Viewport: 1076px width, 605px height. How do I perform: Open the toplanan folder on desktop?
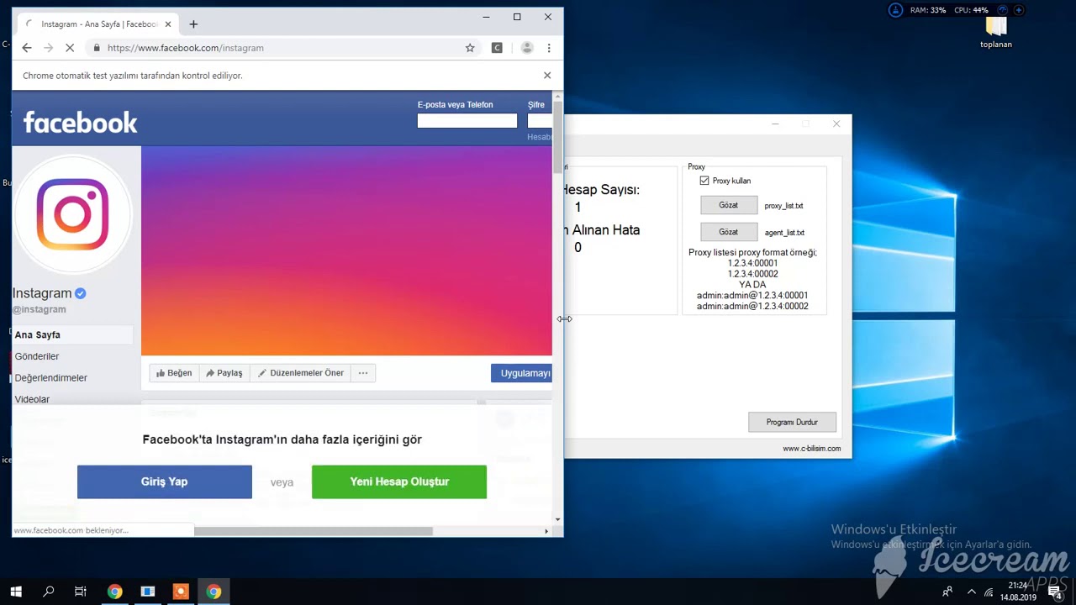pyautogui.click(x=996, y=32)
